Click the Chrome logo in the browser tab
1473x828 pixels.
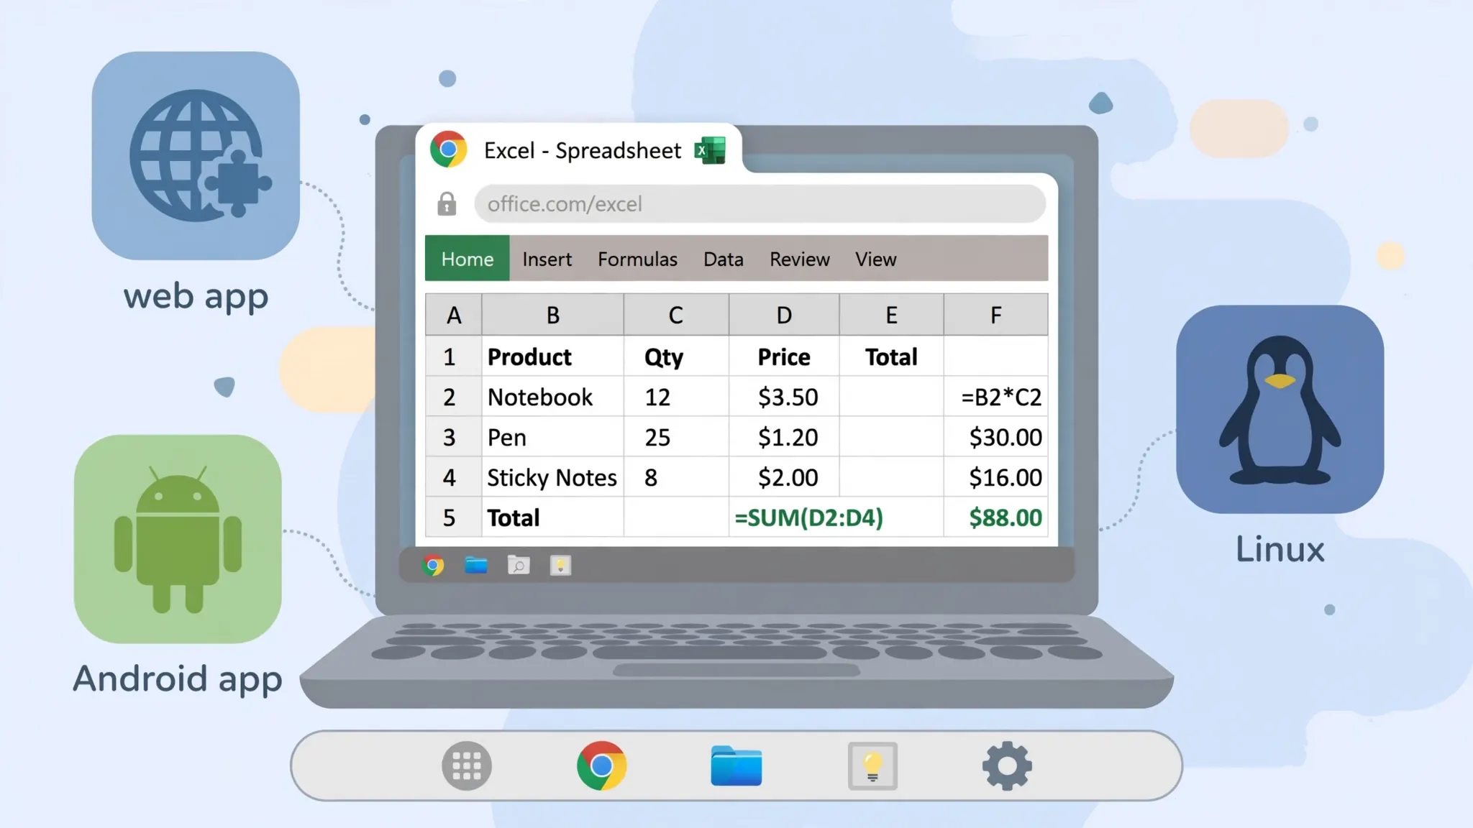point(448,149)
